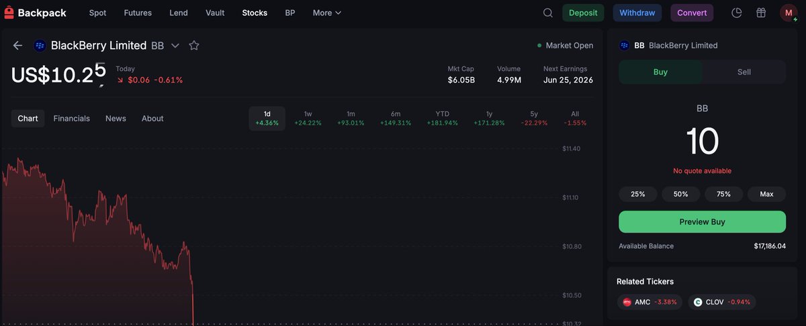Viewport: 806px width, 326px height.
Task: Select the 1w chart range
Action: (308, 118)
